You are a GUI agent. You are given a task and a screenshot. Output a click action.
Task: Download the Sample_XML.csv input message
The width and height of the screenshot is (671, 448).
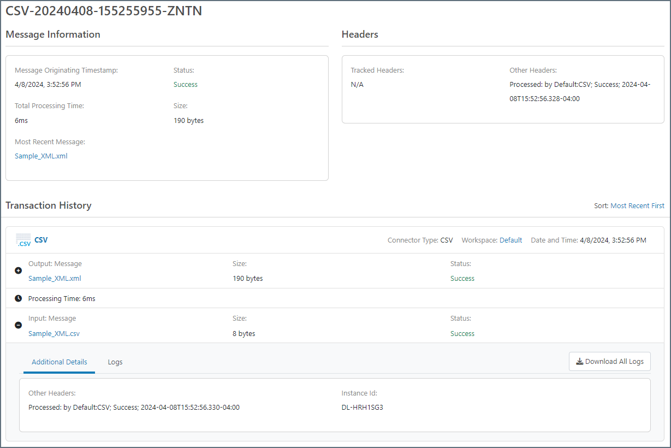coord(54,333)
